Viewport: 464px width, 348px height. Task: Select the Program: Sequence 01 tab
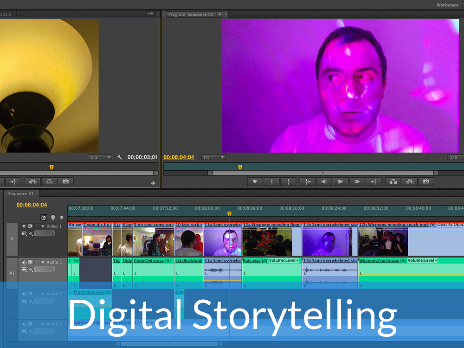tap(191, 14)
